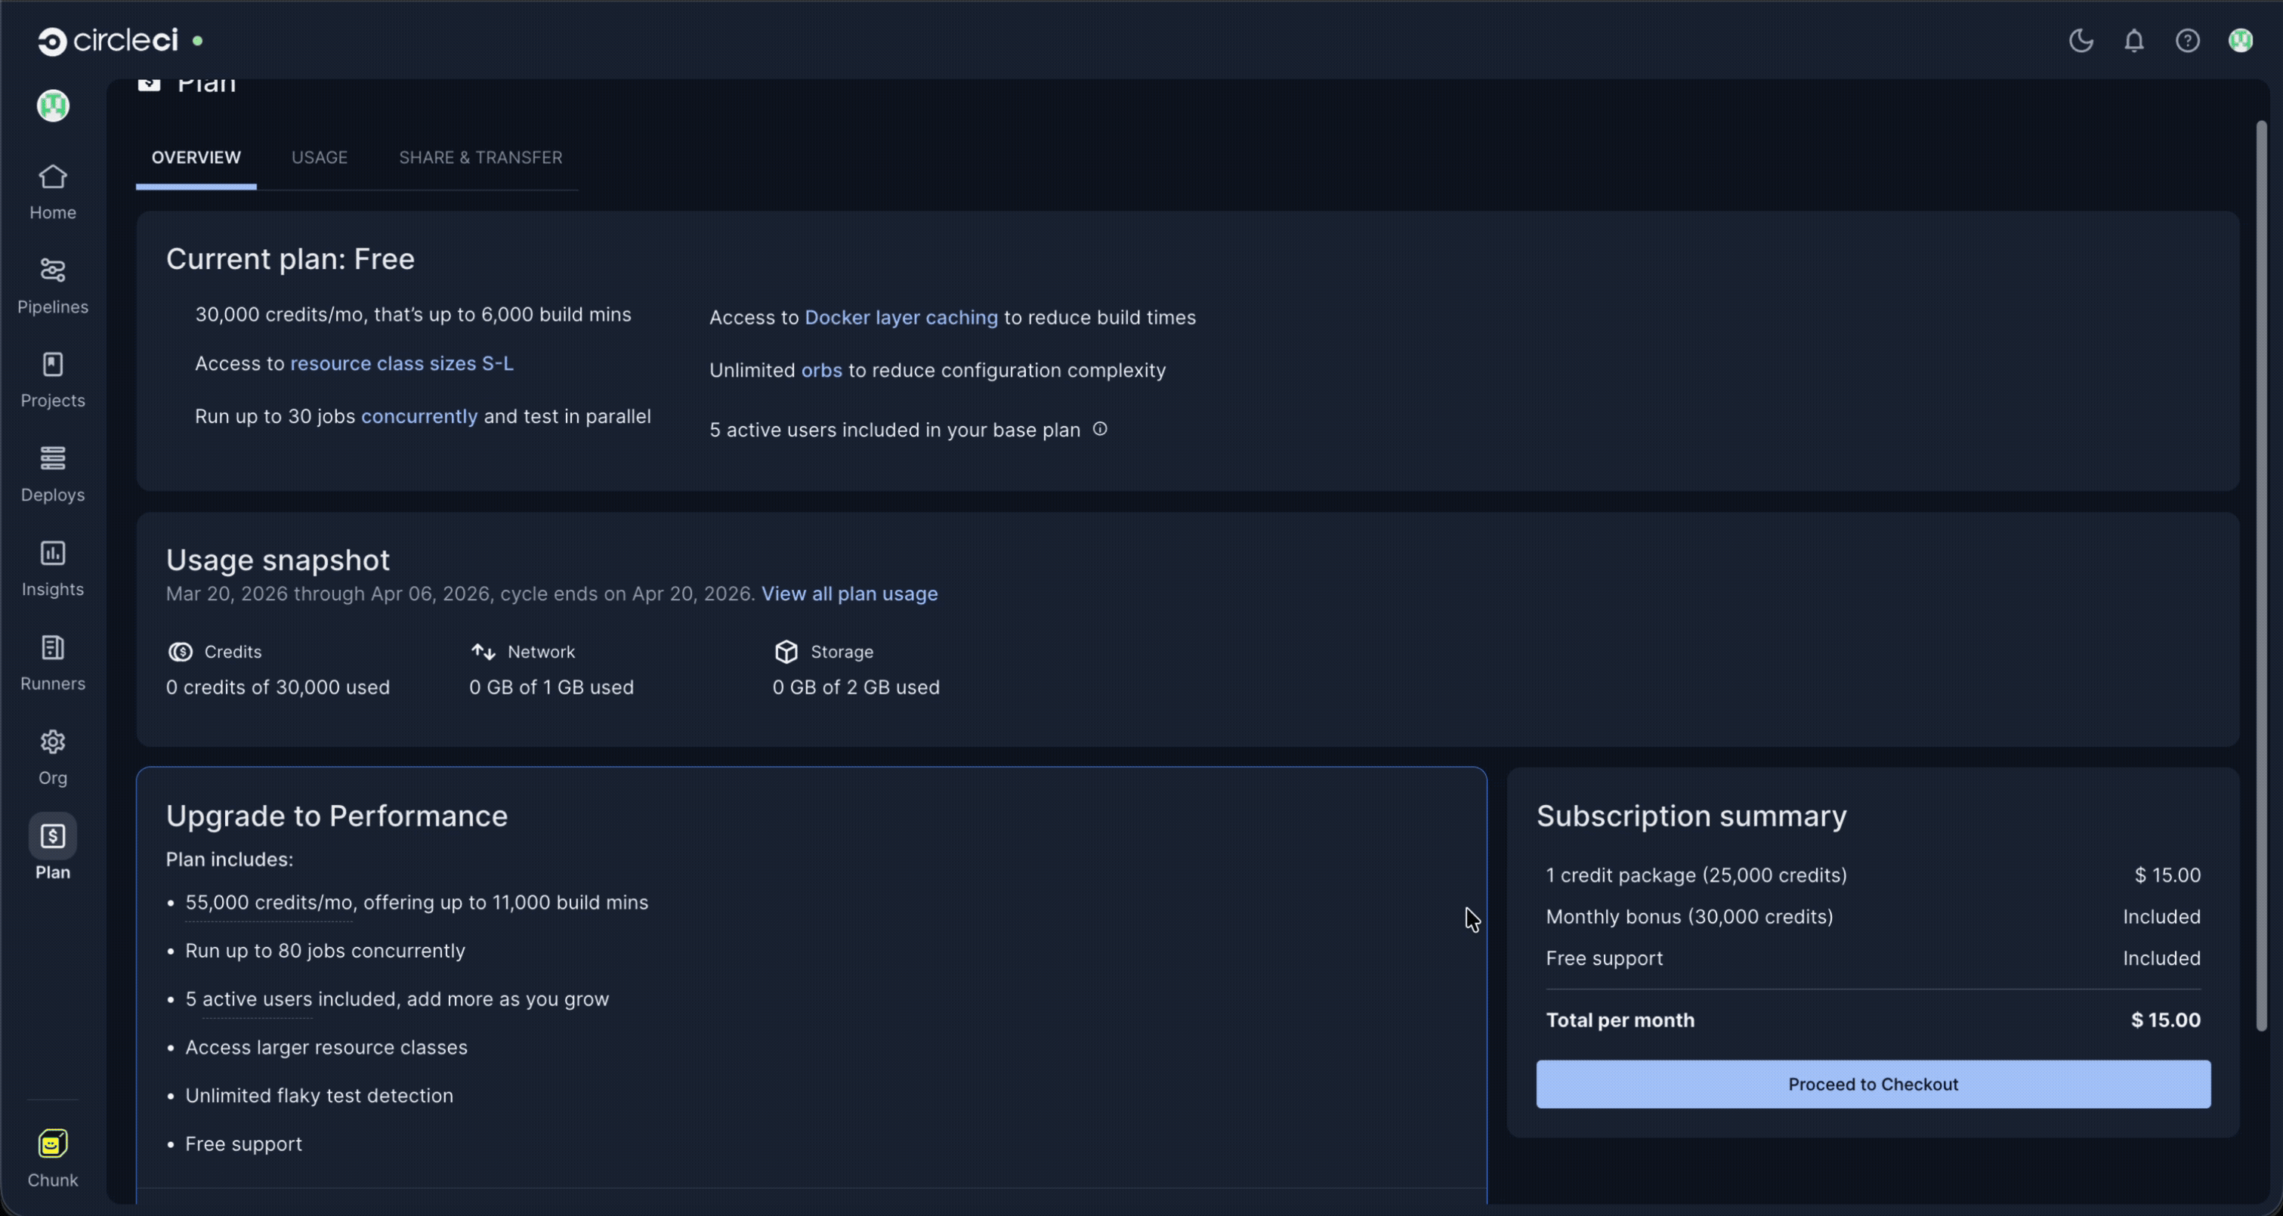Navigate to Projects in the sidebar
The width and height of the screenshot is (2283, 1216).
click(52, 379)
